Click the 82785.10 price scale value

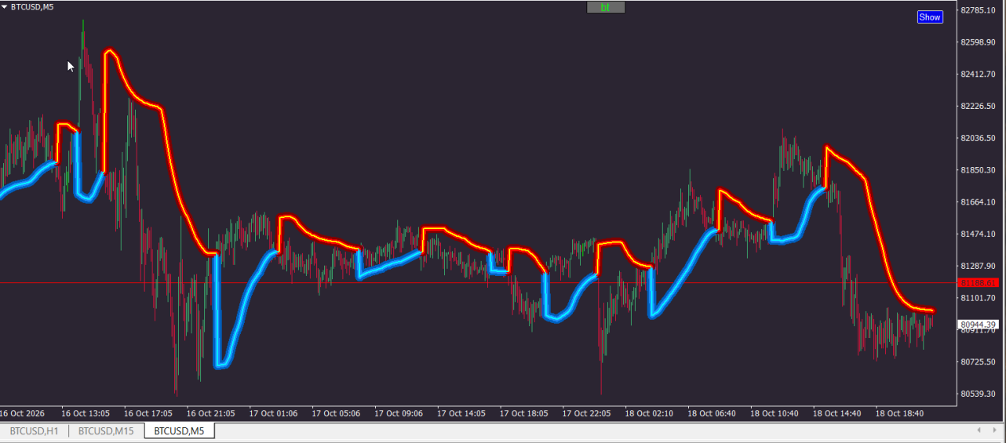coord(979,10)
